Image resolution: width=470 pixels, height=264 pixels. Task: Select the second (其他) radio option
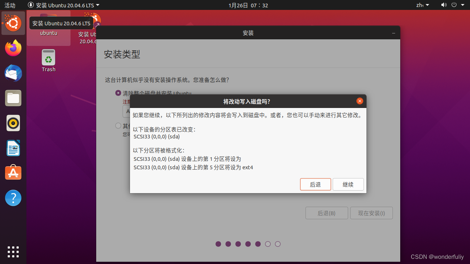click(118, 126)
